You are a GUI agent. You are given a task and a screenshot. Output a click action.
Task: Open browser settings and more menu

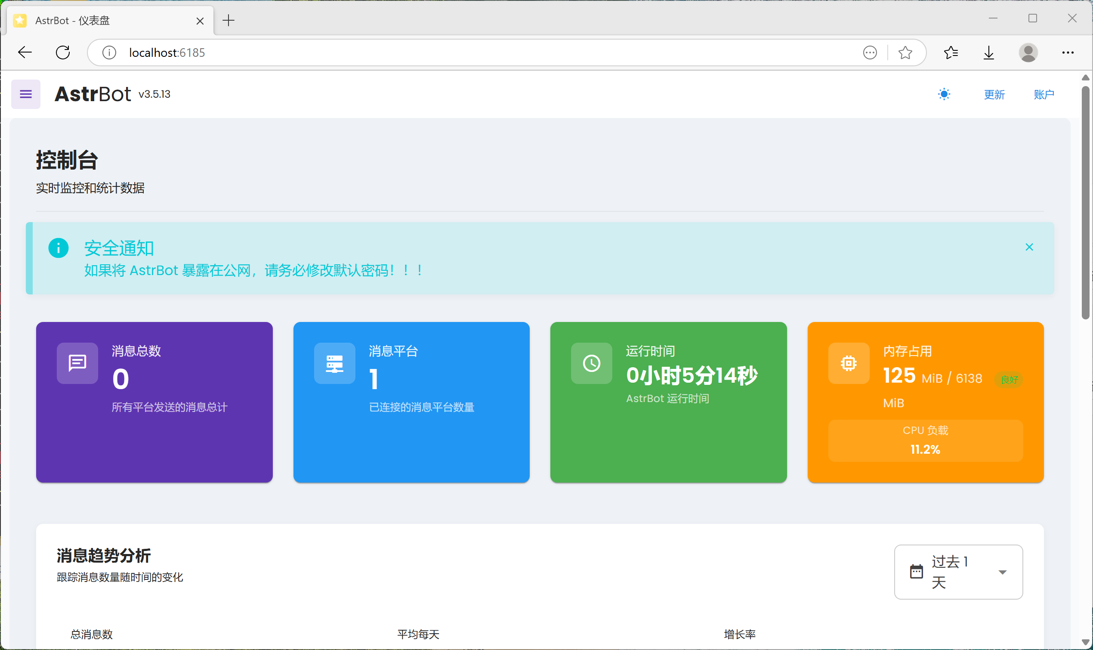pos(1068,53)
